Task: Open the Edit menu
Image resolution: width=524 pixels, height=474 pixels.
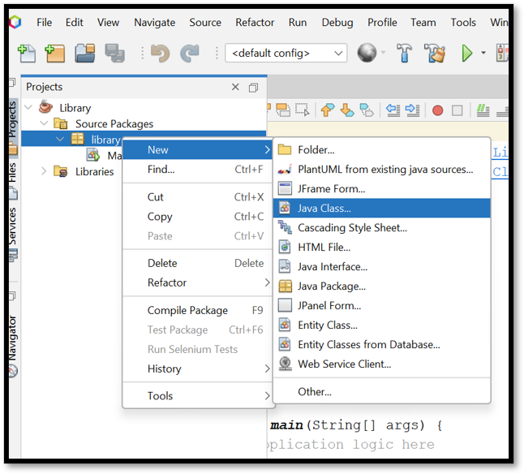Action: click(x=74, y=23)
